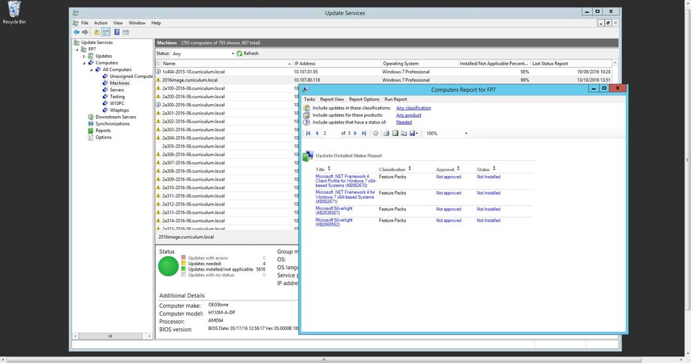The height and width of the screenshot is (363, 691).
Task: Collapse the FP7 server tree node
Action: [x=77, y=50]
